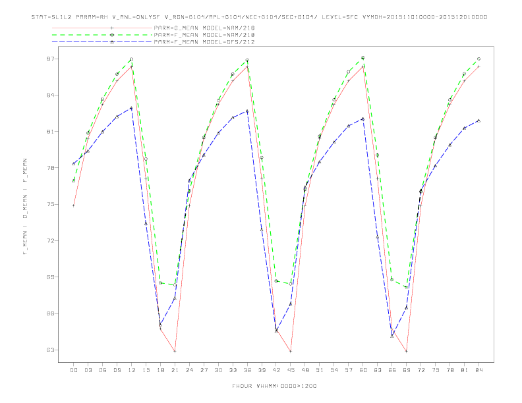The image size is (522, 403).
Task: Click the 75 forecast hour tick label
Action: click(436, 370)
